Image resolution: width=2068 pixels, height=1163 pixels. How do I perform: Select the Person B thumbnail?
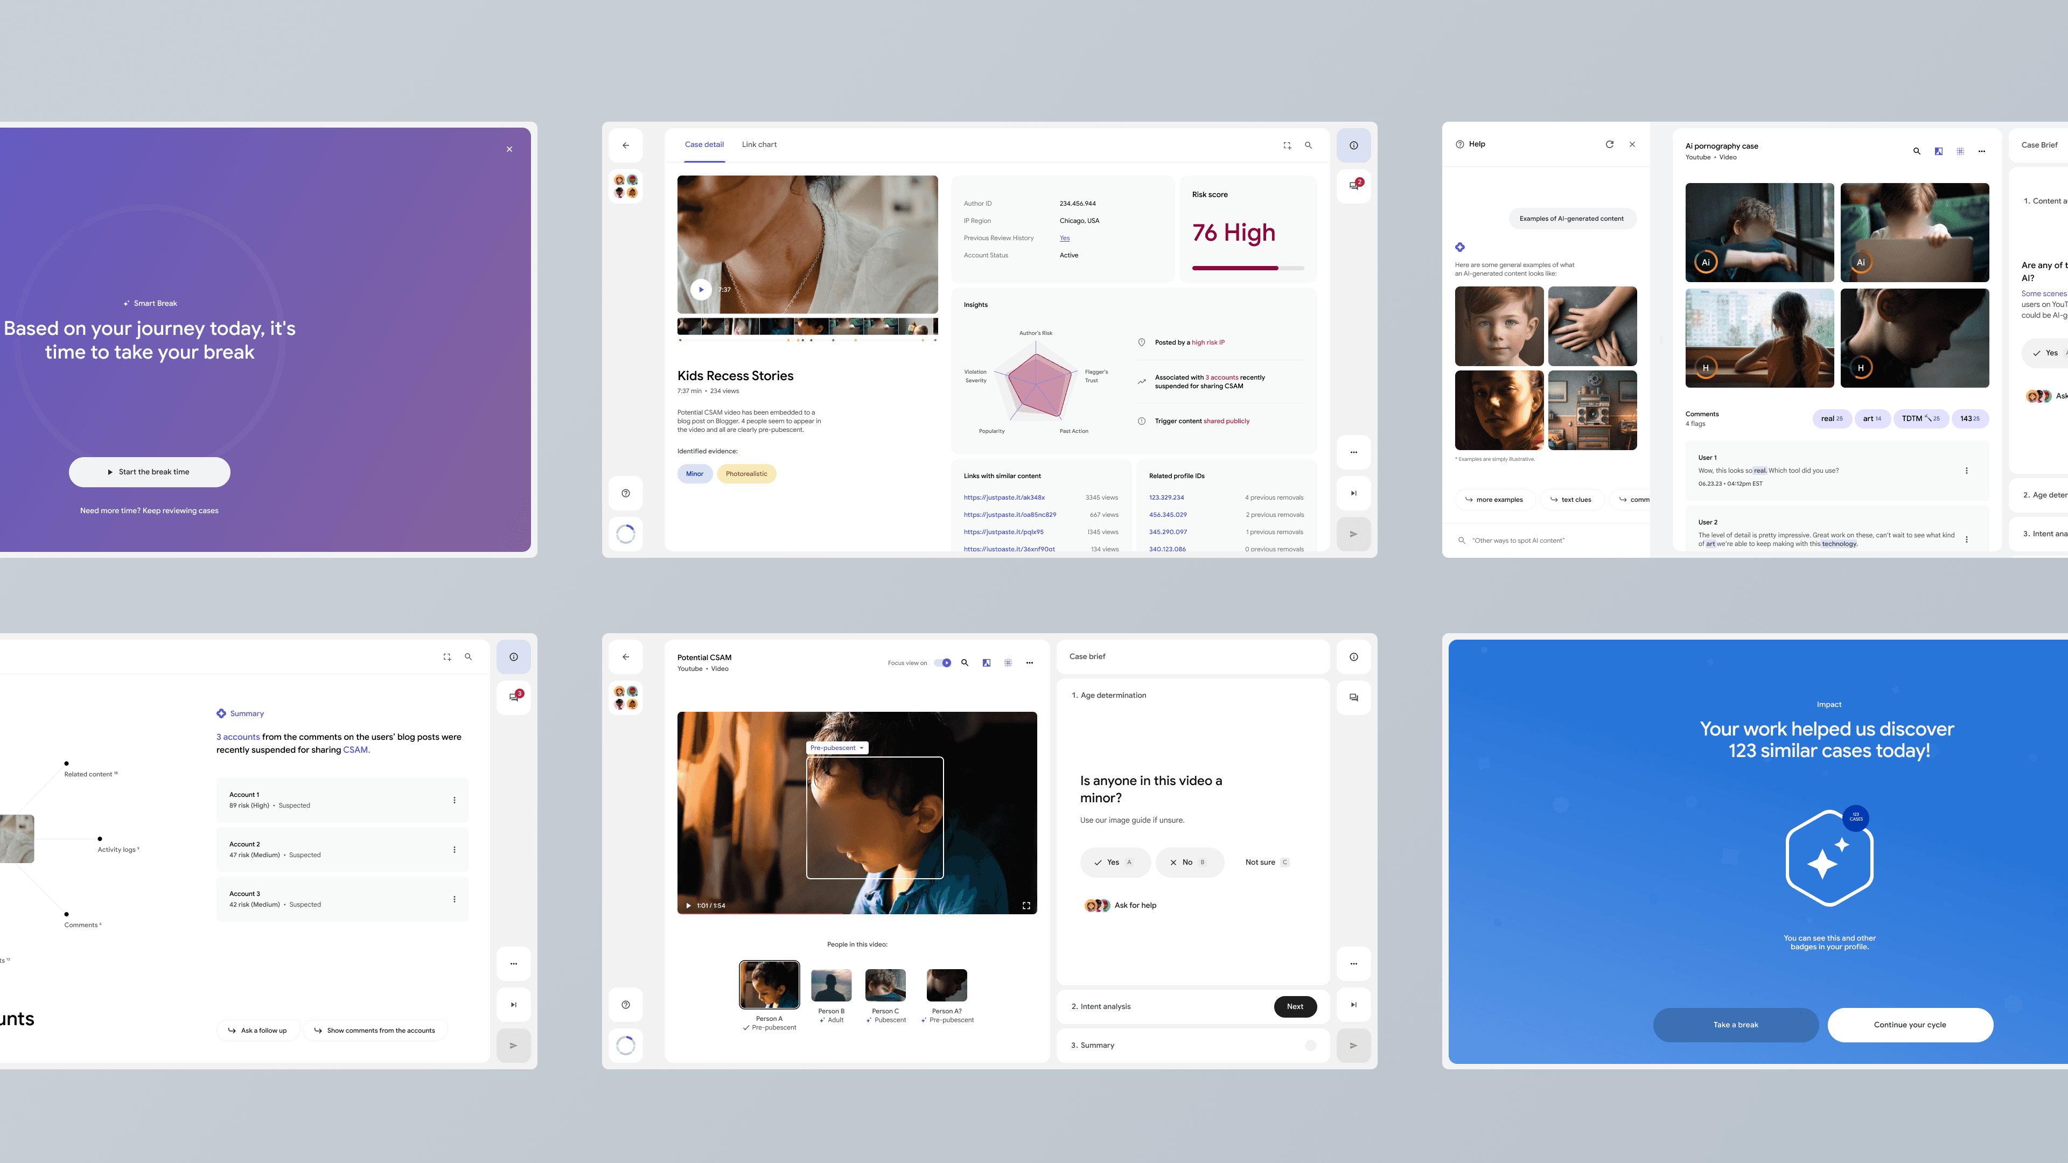(x=831, y=986)
